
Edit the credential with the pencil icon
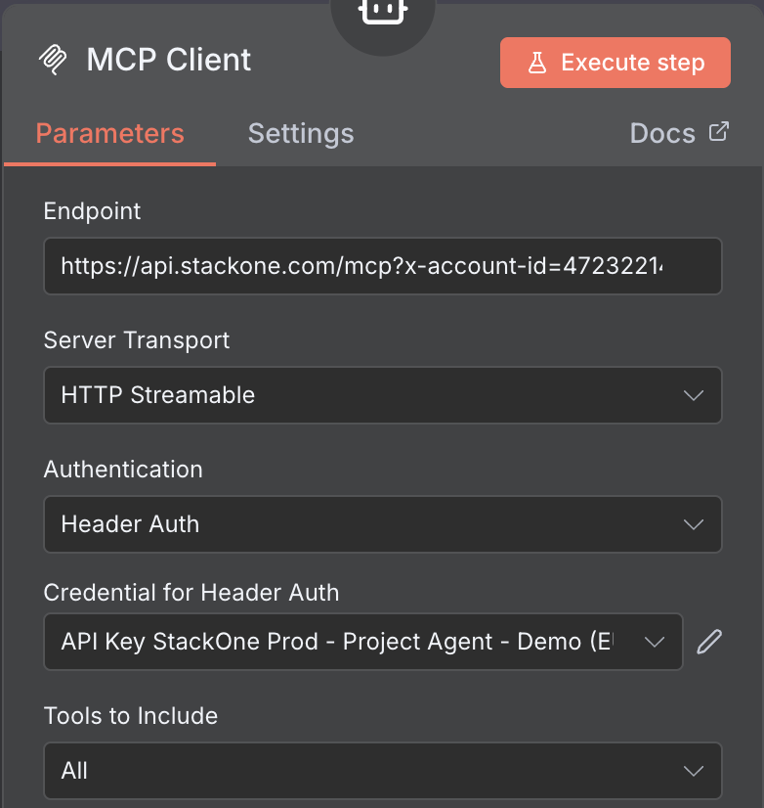[709, 642]
